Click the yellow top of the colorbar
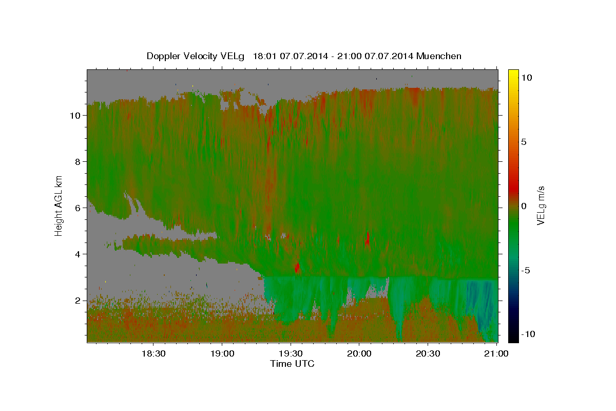 pyautogui.click(x=513, y=74)
